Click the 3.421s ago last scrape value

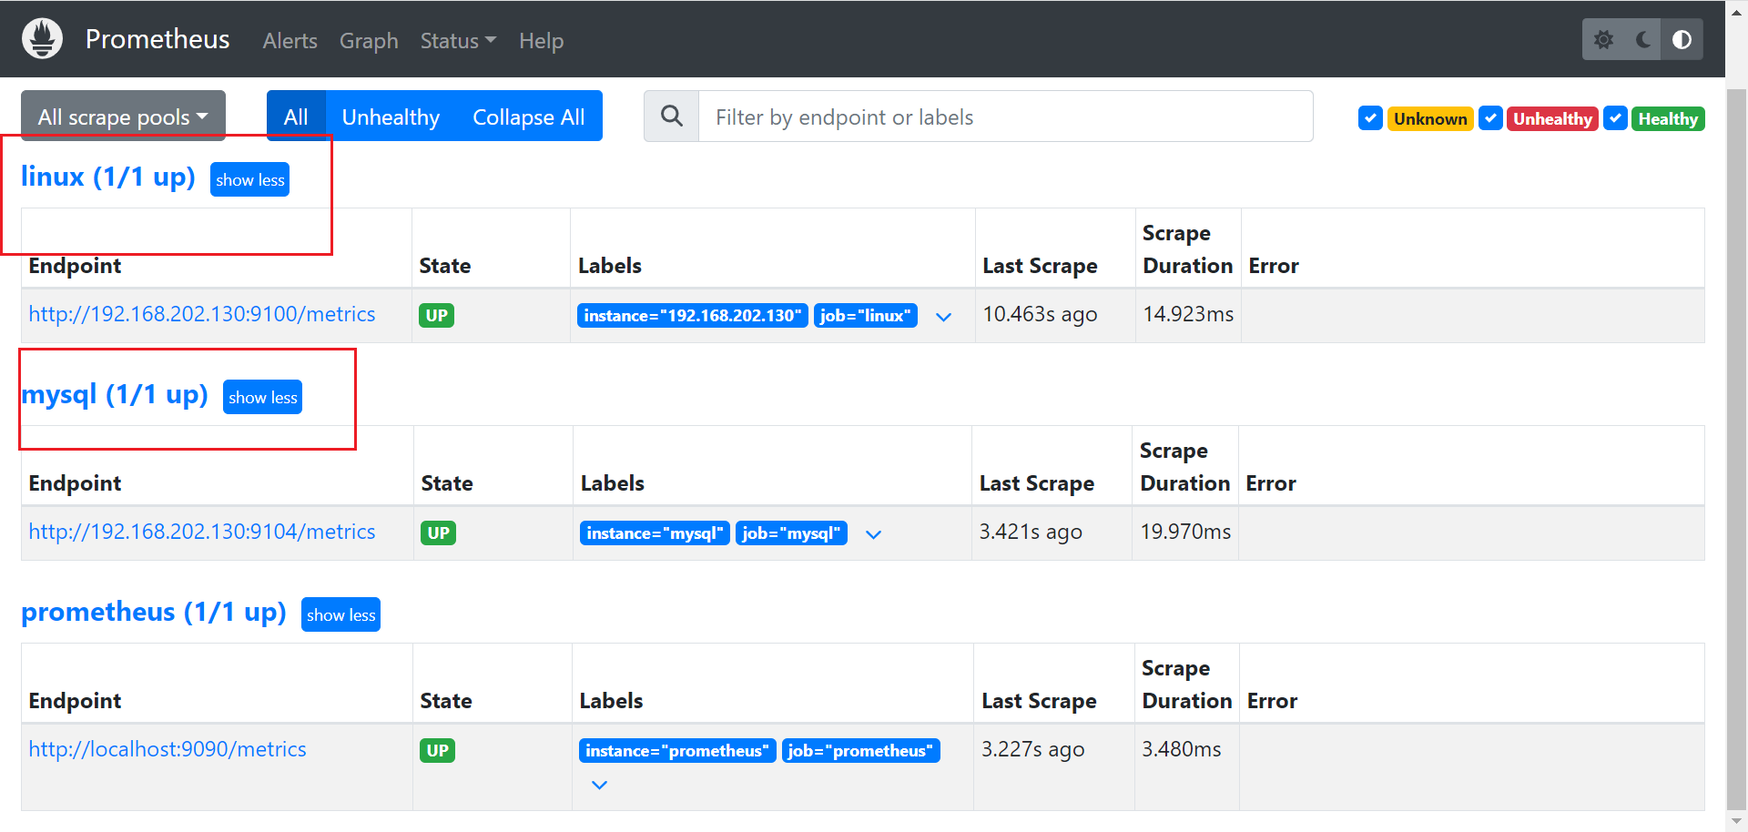coord(1031,532)
